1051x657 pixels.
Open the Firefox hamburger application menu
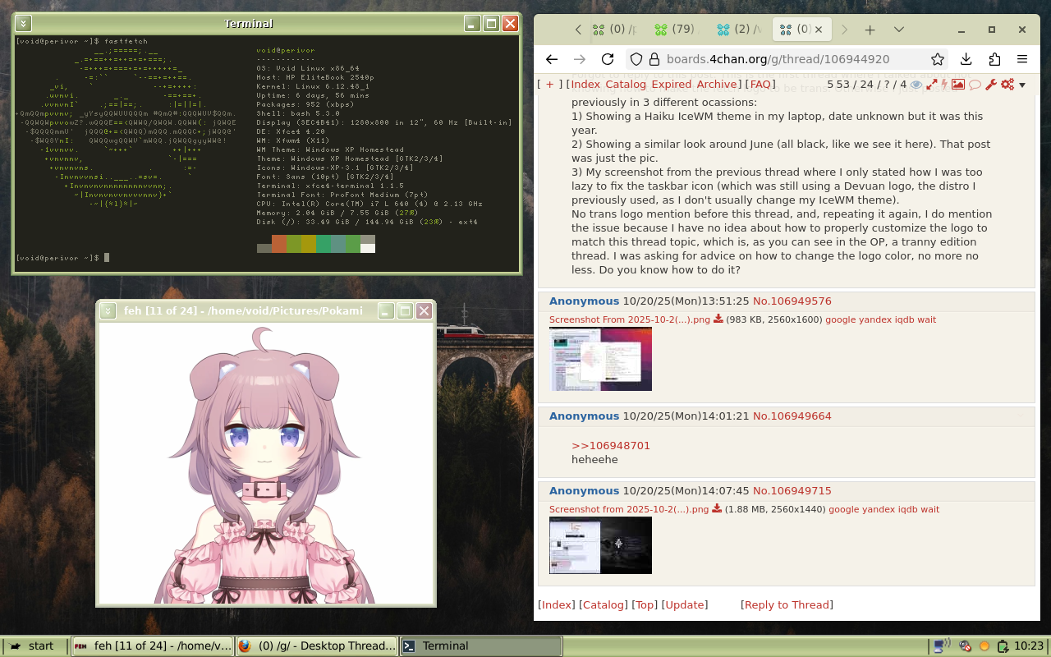tap(1022, 59)
